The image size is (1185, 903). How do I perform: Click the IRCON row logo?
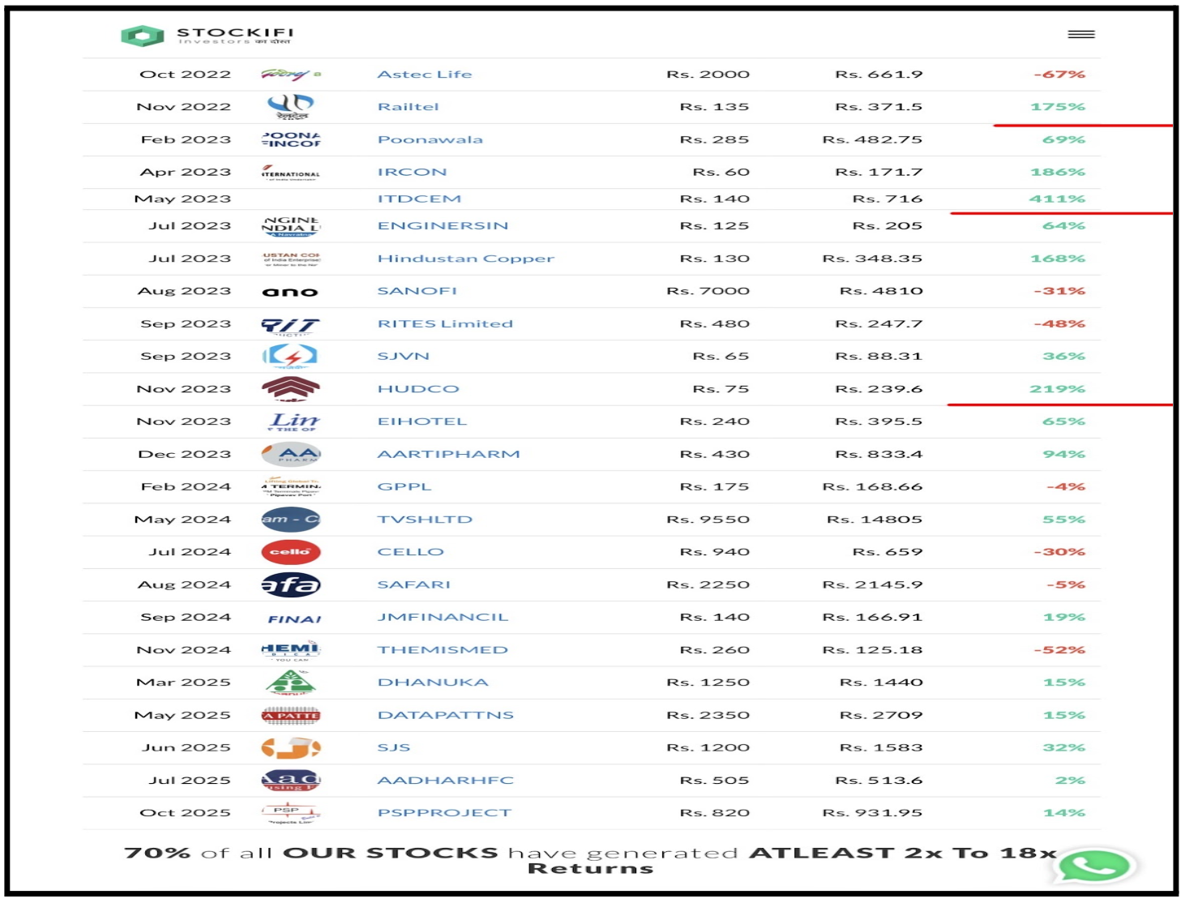click(291, 172)
